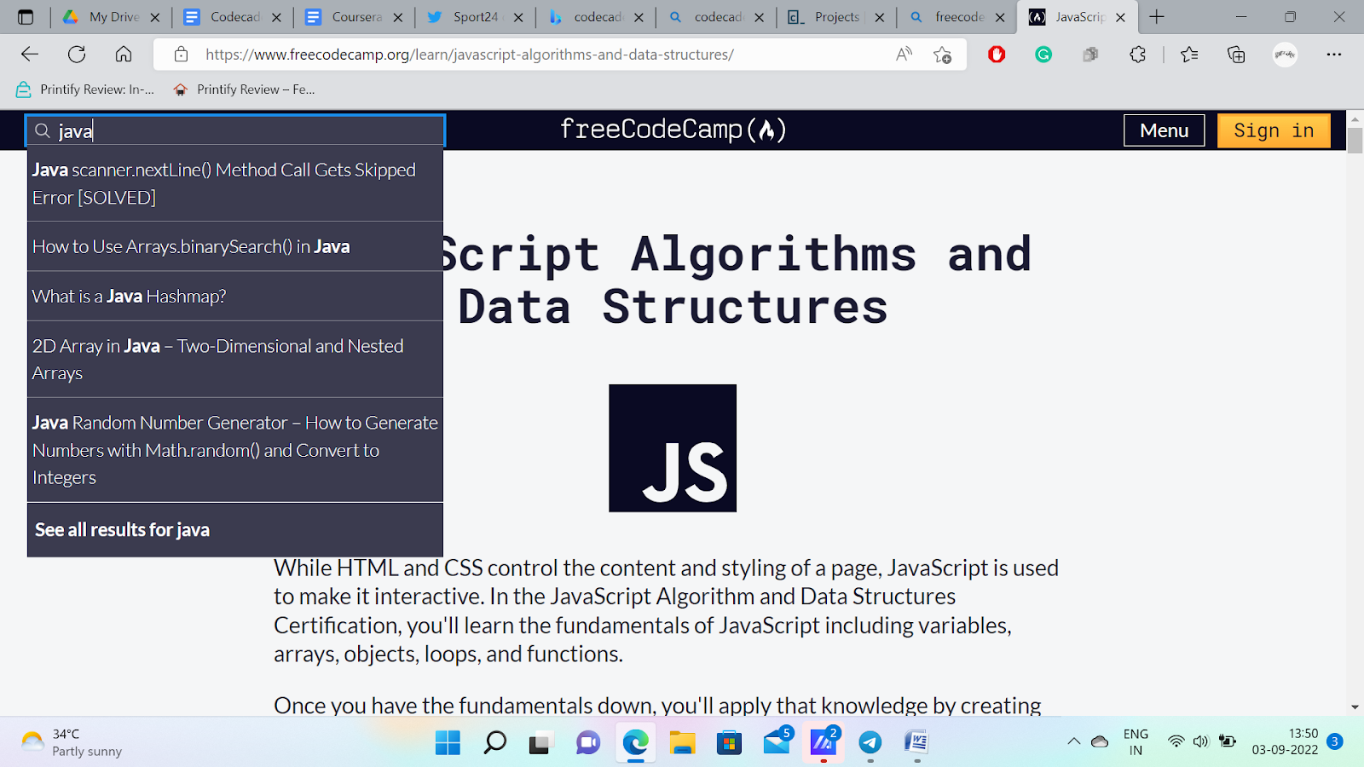Open What is a Java Hashmap? result

tap(235, 297)
